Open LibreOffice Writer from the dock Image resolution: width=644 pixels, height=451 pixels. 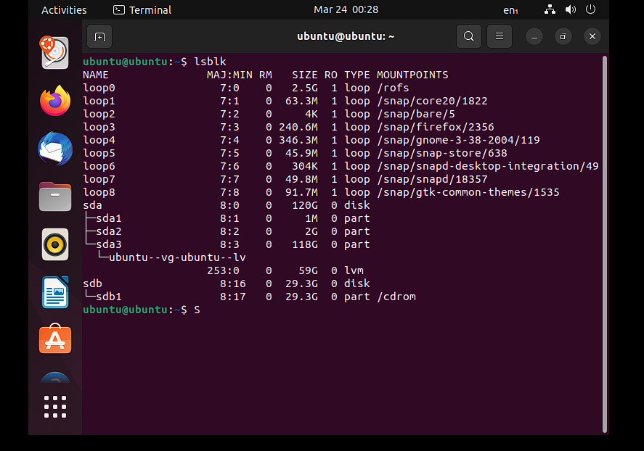(55, 292)
